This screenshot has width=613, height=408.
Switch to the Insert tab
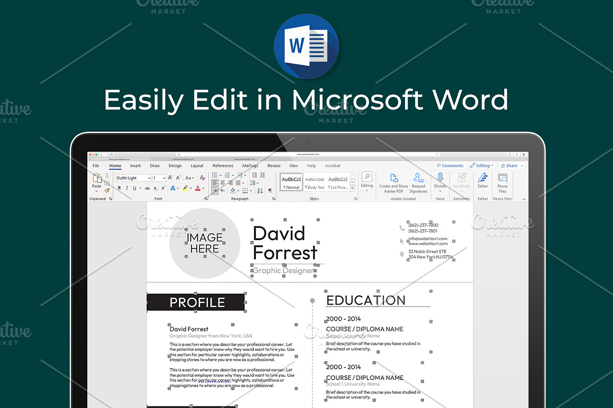click(135, 166)
